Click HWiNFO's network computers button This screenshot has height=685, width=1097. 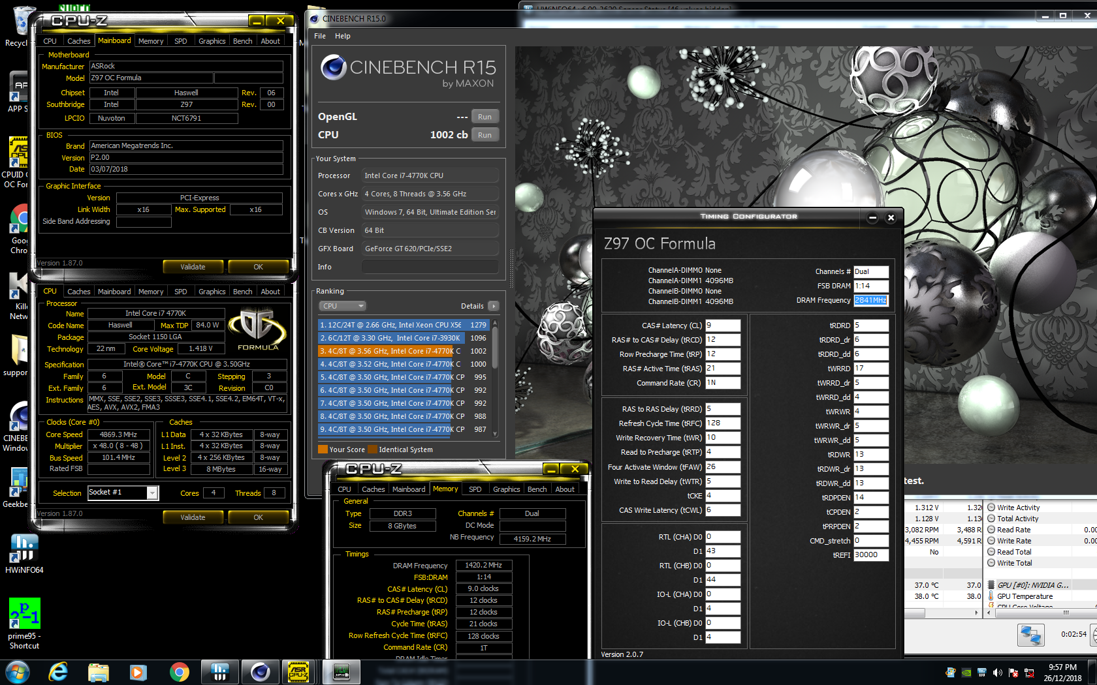(x=1031, y=635)
